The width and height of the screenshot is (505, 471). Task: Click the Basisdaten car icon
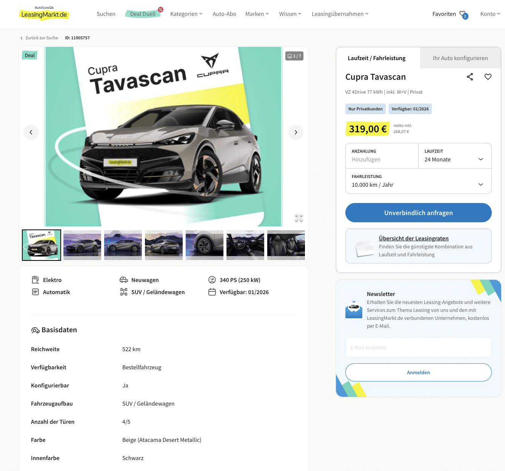(x=35, y=330)
